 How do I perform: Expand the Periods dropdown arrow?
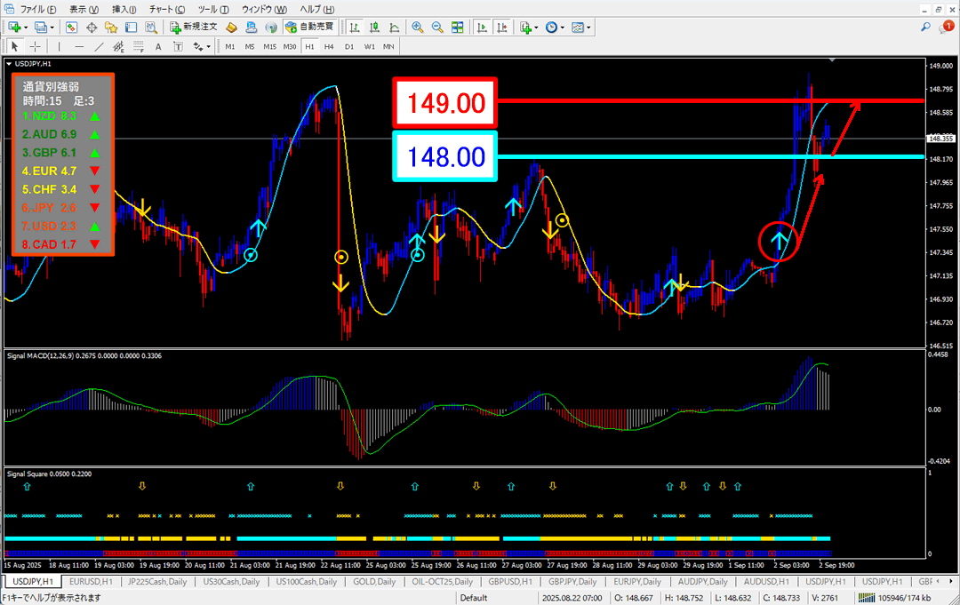point(562,28)
